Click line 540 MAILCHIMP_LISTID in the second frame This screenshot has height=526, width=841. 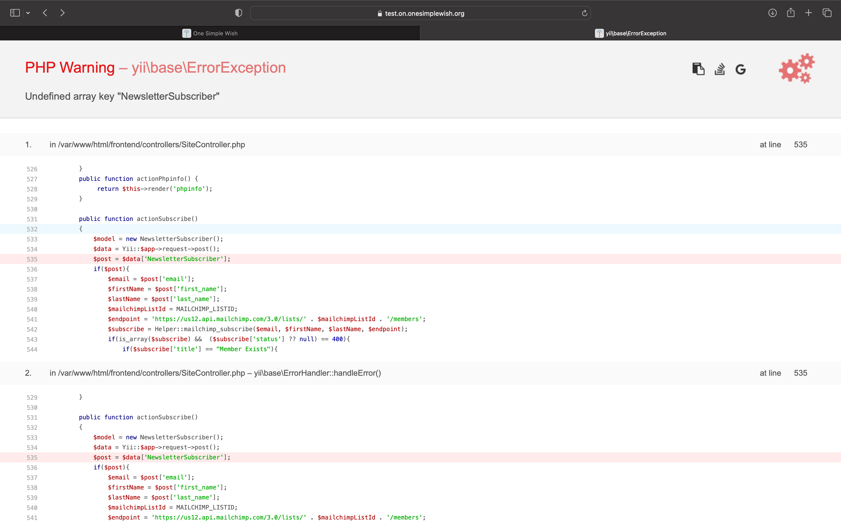click(x=173, y=507)
